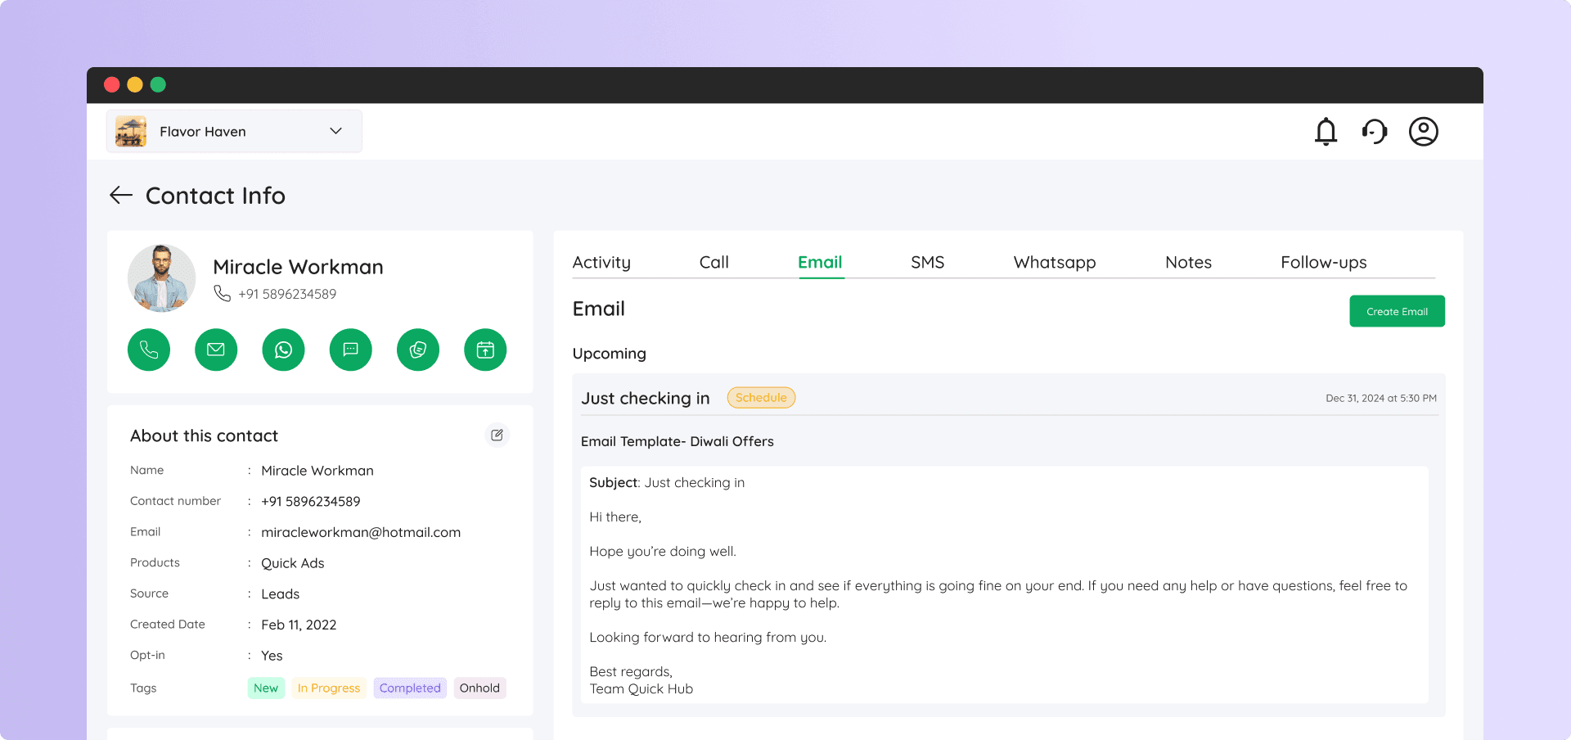Select the In Progress tag
This screenshot has height=740, width=1571.
coord(329,688)
